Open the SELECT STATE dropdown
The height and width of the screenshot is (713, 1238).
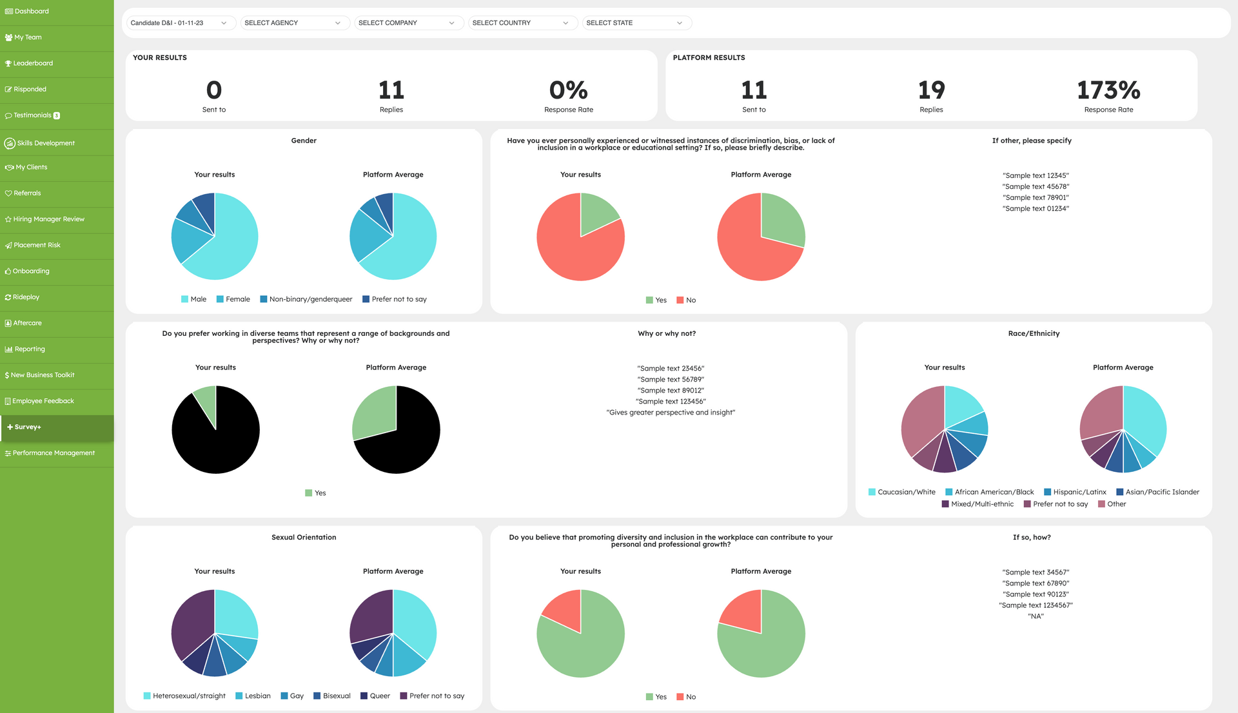pyautogui.click(x=636, y=23)
